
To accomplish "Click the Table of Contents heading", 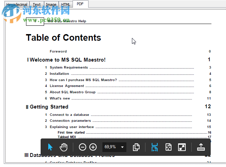I will pyautogui.click(x=64, y=38).
